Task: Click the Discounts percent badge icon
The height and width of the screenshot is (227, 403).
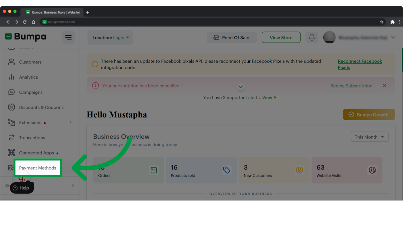Action: pyautogui.click(x=11, y=107)
